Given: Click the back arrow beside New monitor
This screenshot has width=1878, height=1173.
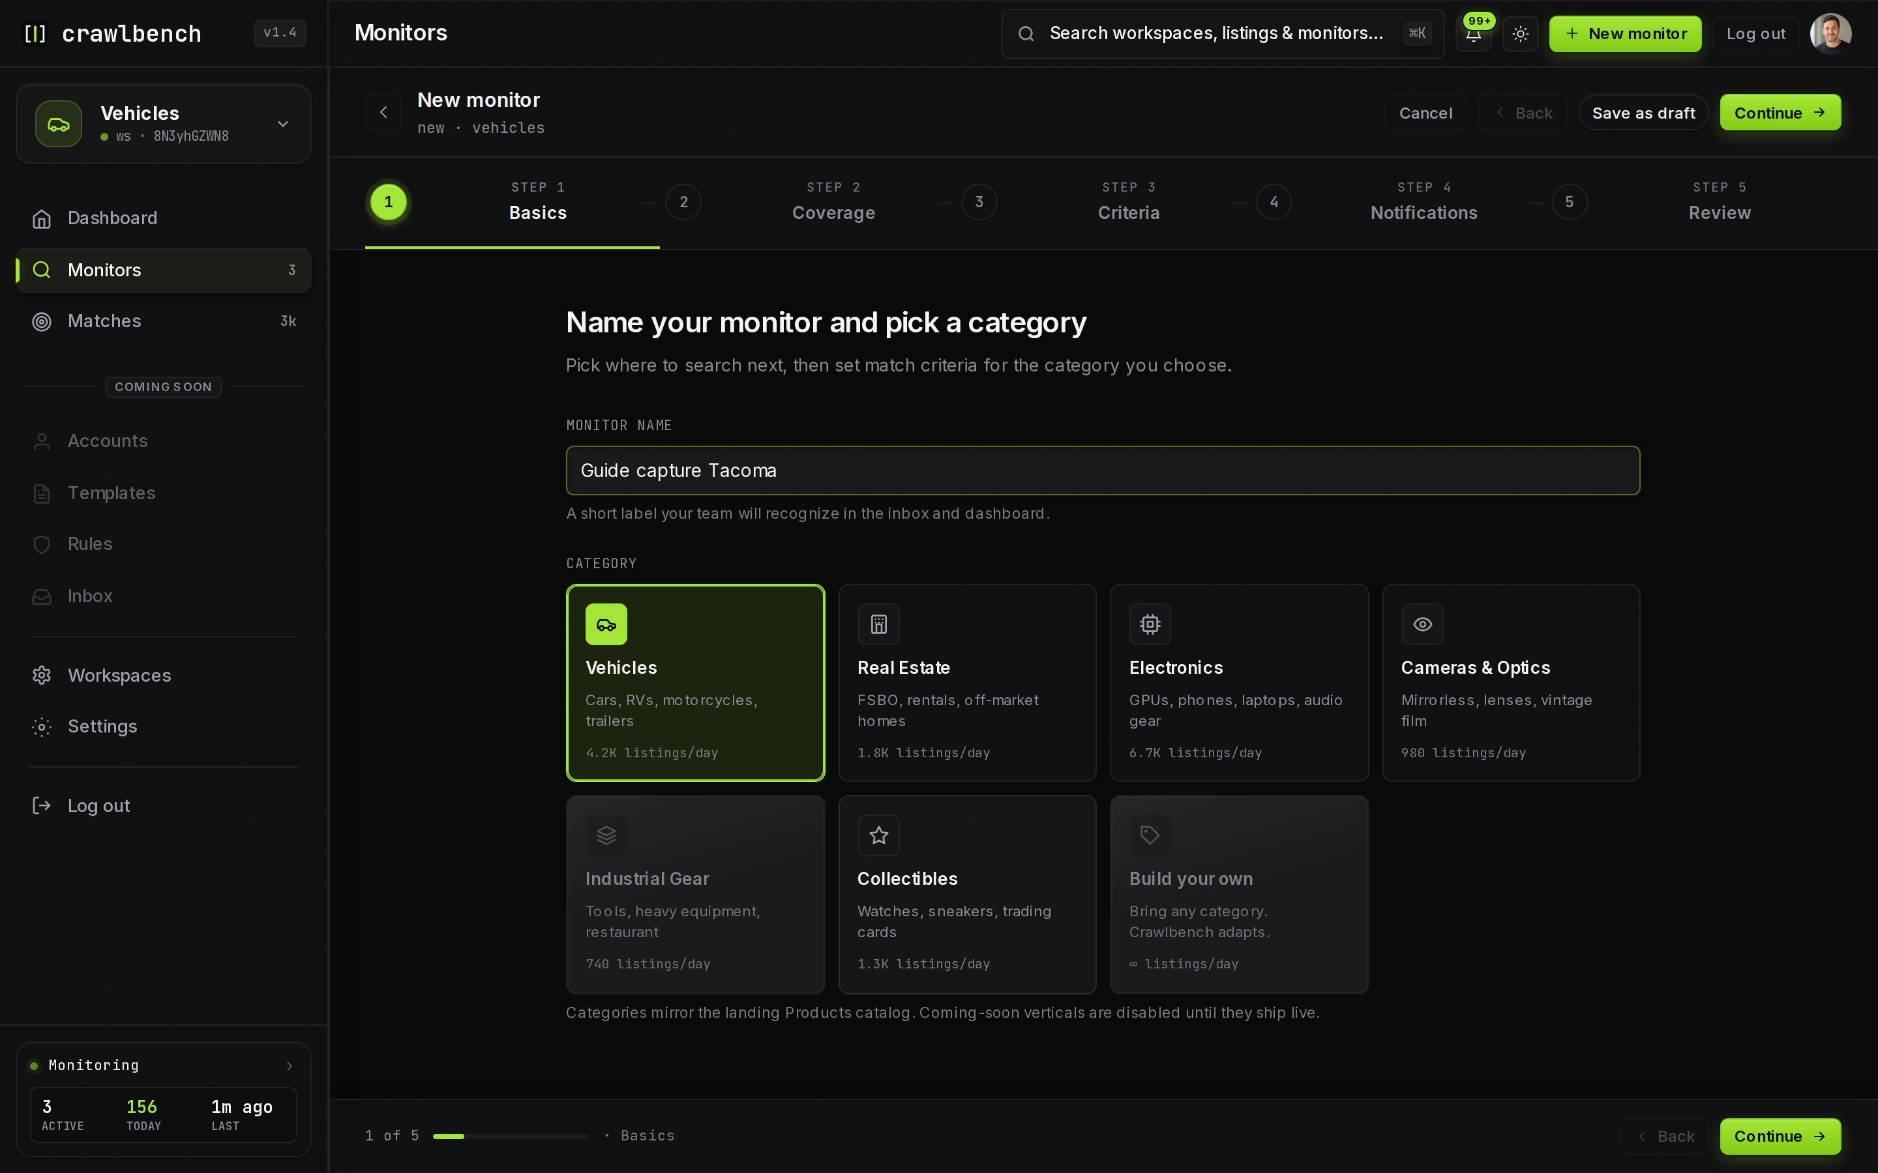Looking at the screenshot, I should 383,113.
